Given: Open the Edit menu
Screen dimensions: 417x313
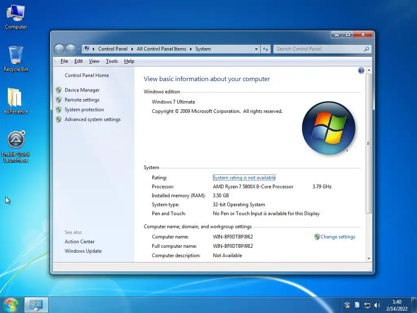Looking at the screenshot, I should [x=78, y=61].
